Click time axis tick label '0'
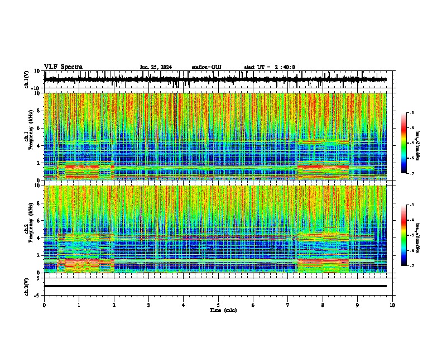 pos(44,305)
